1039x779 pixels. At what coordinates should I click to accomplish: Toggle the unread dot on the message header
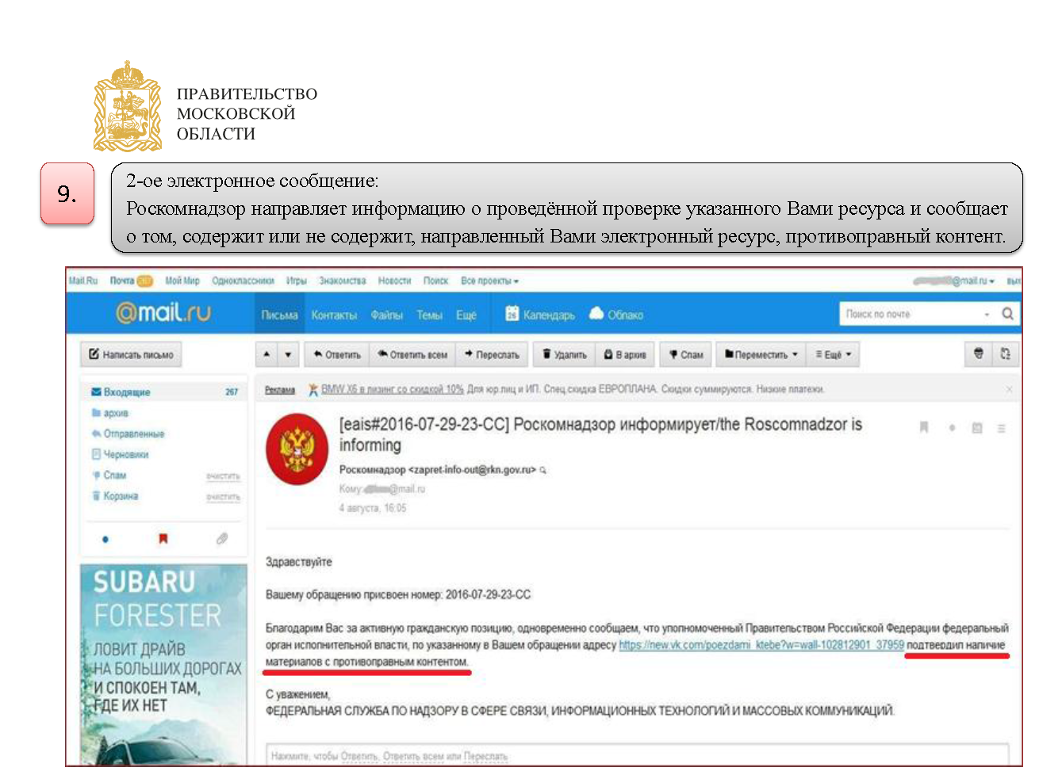coord(952,428)
